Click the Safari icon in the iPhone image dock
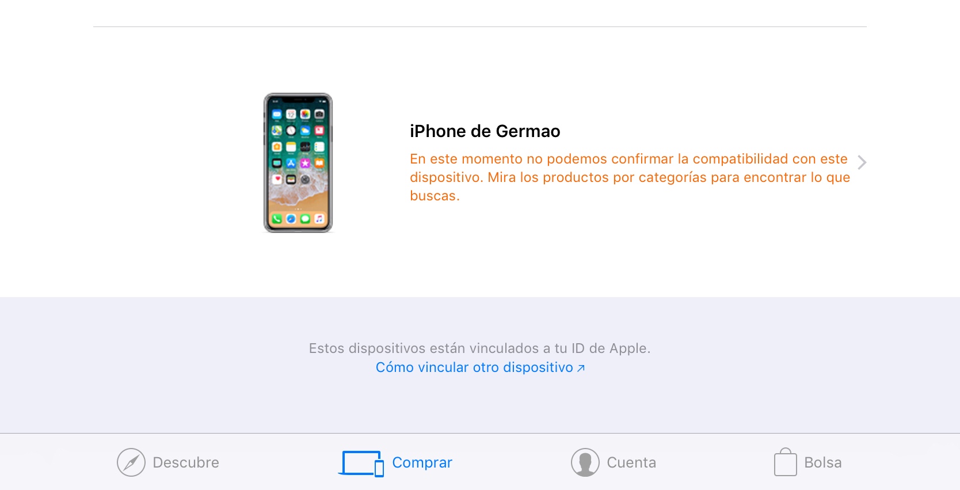Viewport: 960px width, 490px height. [x=291, y=219]
